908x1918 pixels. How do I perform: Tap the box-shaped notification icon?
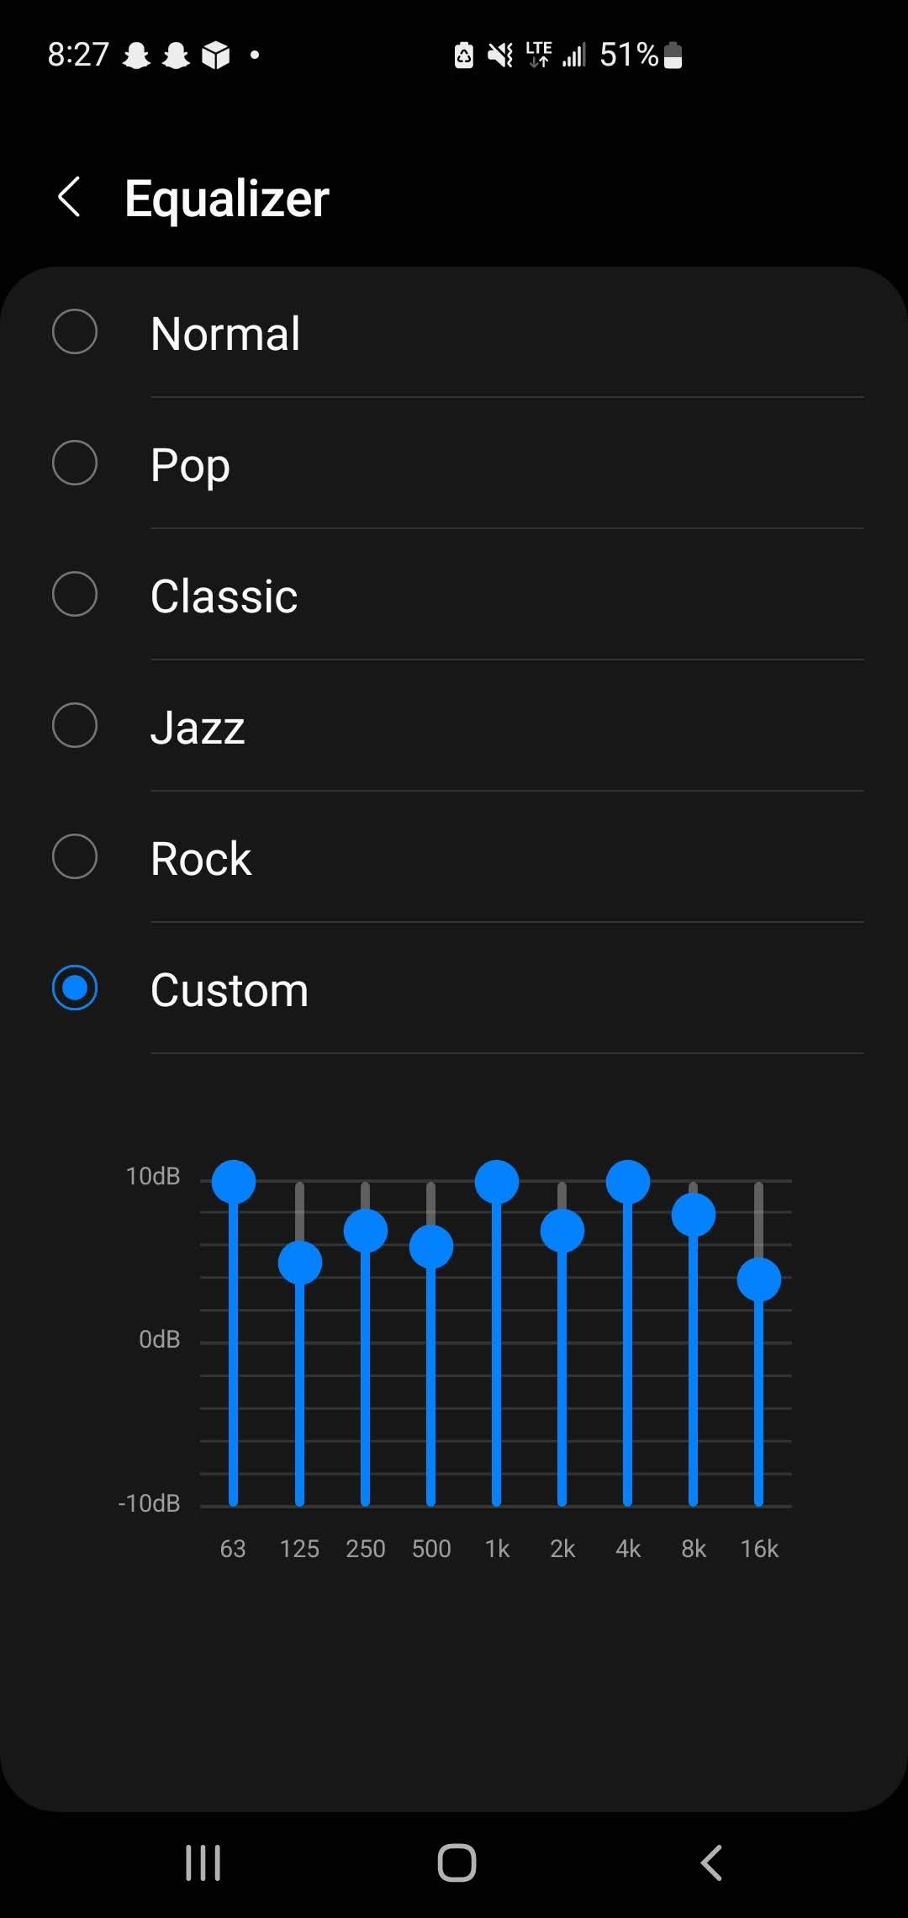tap(216, 56)
